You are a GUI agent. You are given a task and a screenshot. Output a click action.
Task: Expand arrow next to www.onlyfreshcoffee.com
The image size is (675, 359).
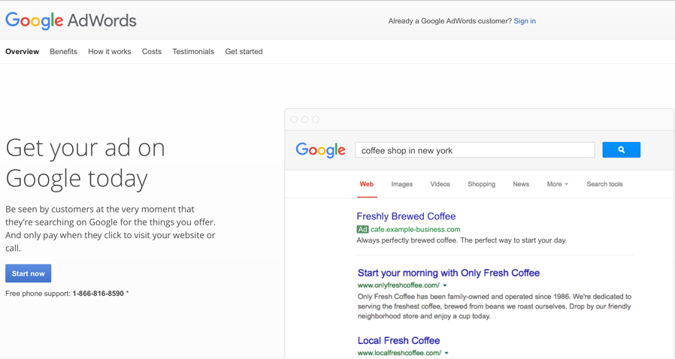[x=445, y=285]
